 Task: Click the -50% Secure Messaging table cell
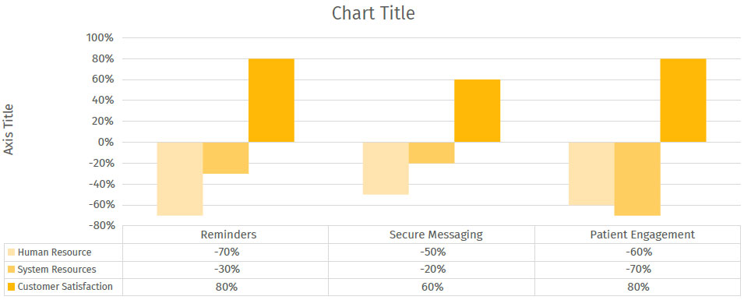(x=432, y=252)
